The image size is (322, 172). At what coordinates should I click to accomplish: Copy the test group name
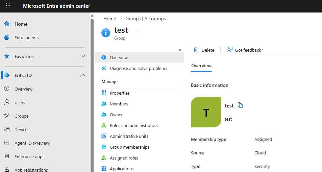[240, 105]
